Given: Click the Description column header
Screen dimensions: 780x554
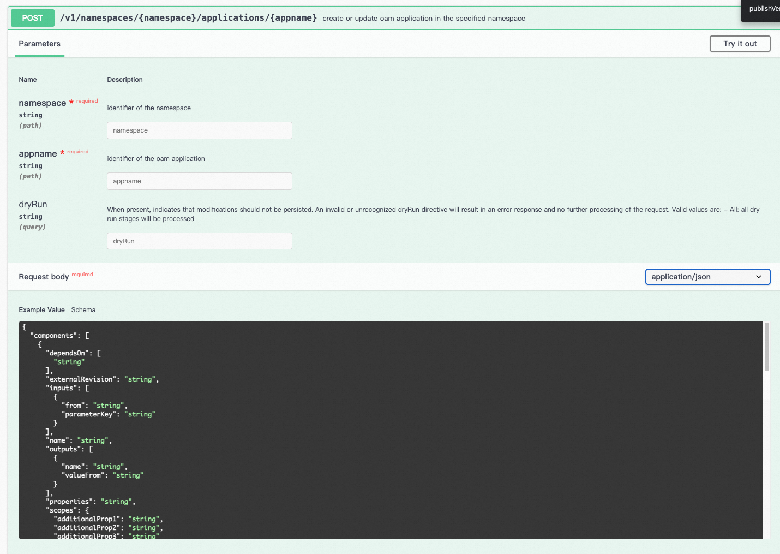Looking at the screenshot, I should [124, 80].
